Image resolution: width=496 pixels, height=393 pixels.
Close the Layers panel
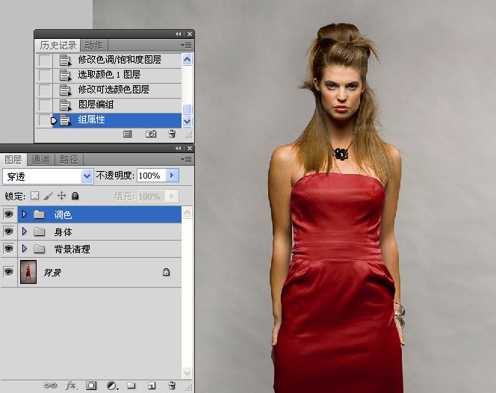click(x=190, y=148)
